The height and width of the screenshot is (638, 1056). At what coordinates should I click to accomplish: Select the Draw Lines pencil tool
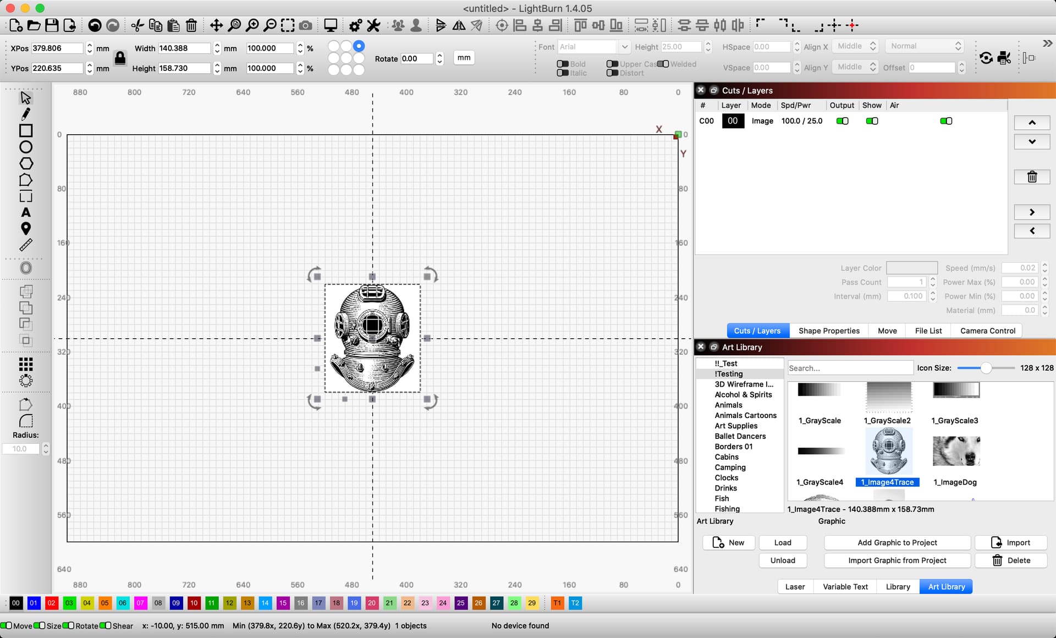26,114
